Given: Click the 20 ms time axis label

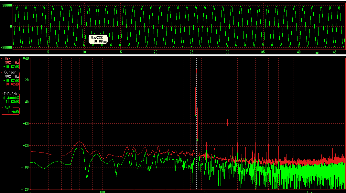Looking at the screenshot, I should (156, 52).
